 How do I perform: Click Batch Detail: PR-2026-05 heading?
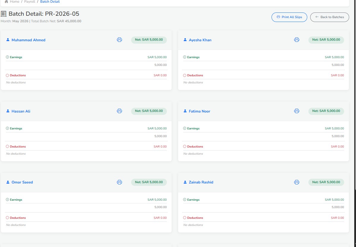(44, 14)
